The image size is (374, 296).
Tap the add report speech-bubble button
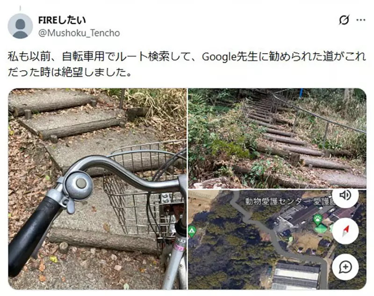345,267
